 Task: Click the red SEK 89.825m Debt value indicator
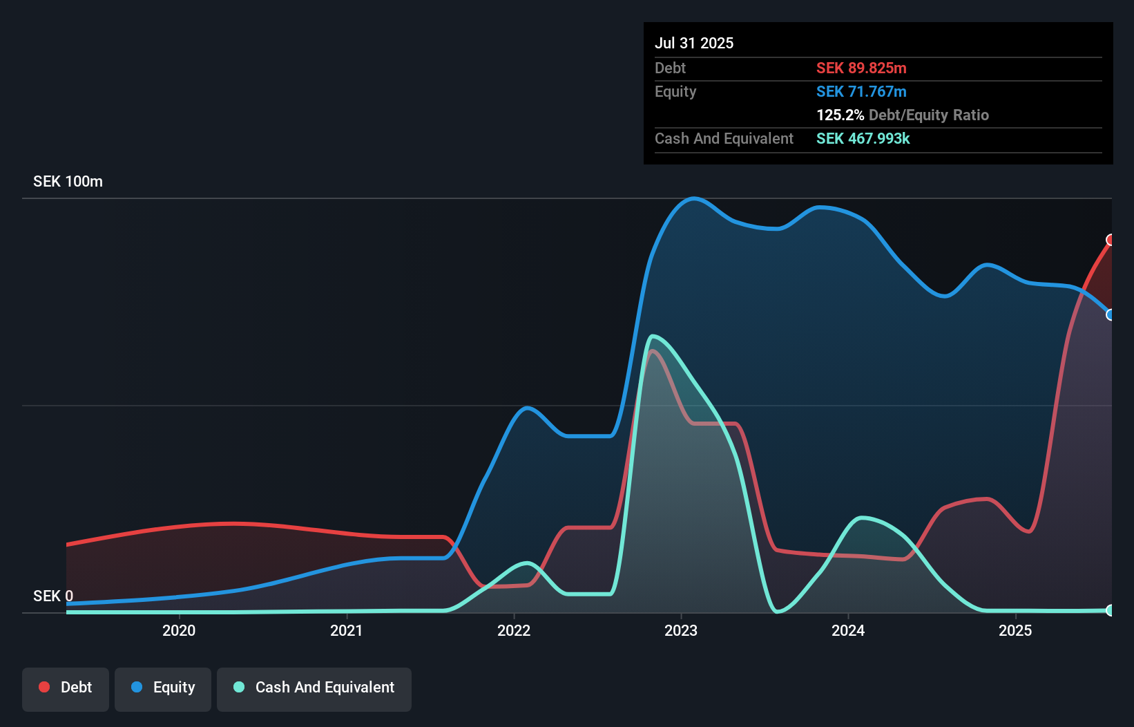[x=862, y=68]
